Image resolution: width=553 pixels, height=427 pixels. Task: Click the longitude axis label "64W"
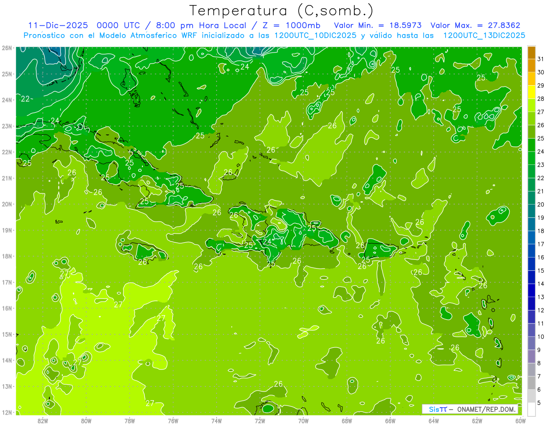tap(434, 421)
